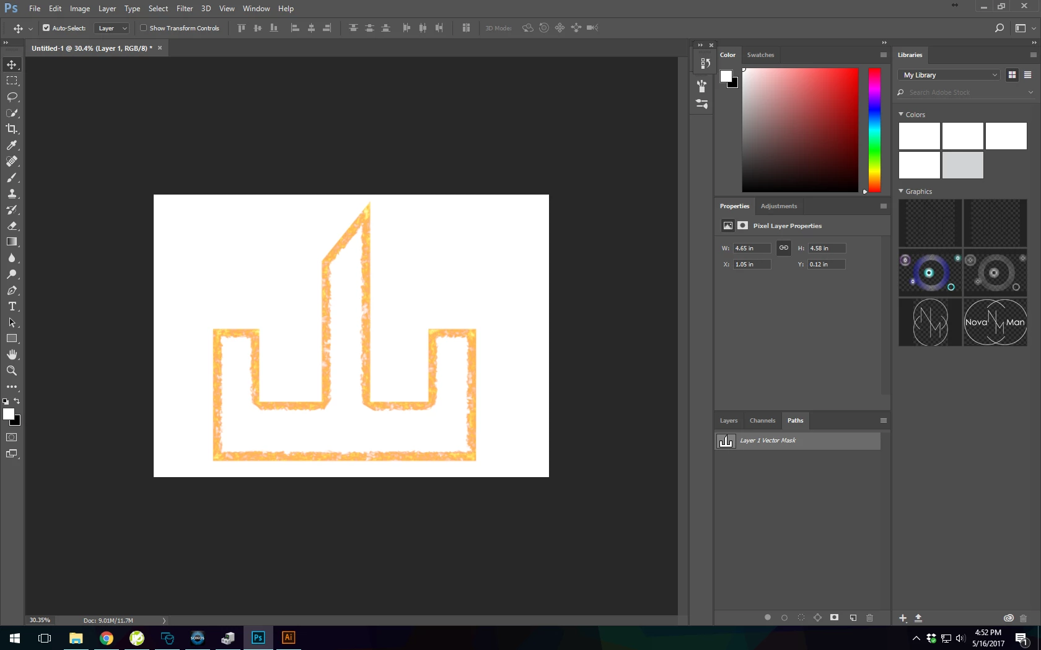Screen dimensions: 1041x650
Task: Toggle Quick Mask mode
Action: (12, 437)
